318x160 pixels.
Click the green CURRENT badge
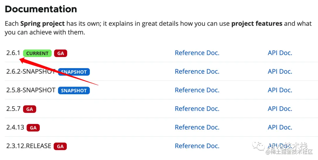37,53
